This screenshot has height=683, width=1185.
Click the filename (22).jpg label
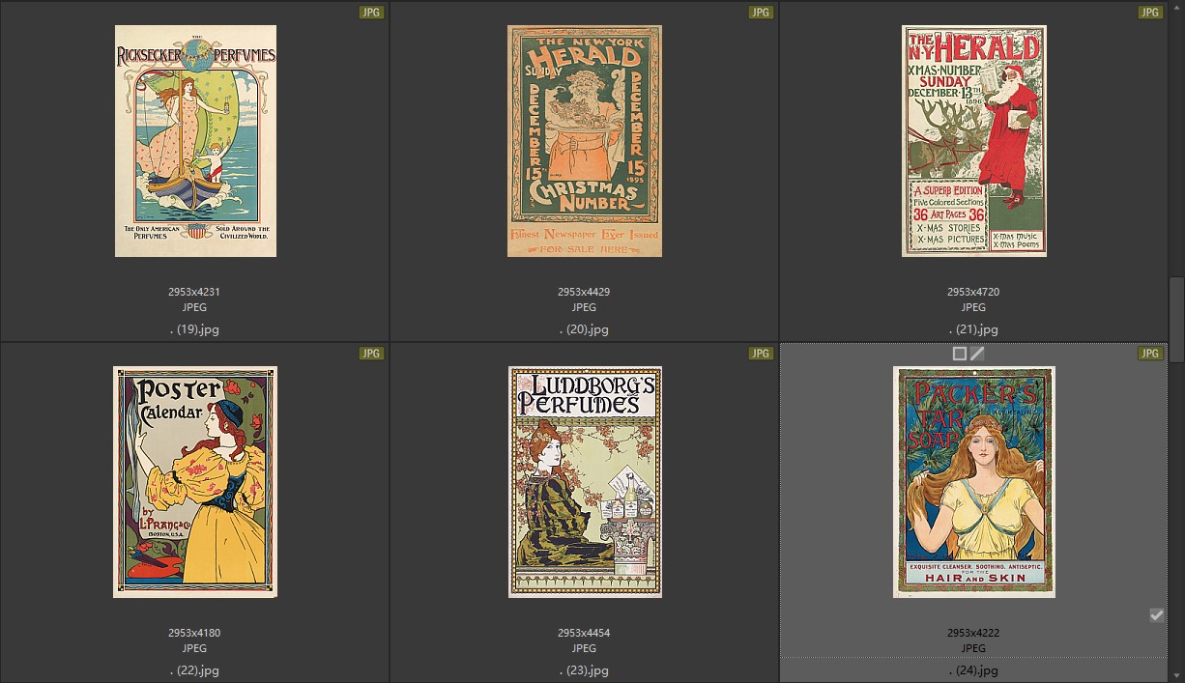(x=195, y=670)
